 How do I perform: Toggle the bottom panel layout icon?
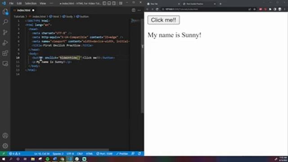[x=109, y=3]
